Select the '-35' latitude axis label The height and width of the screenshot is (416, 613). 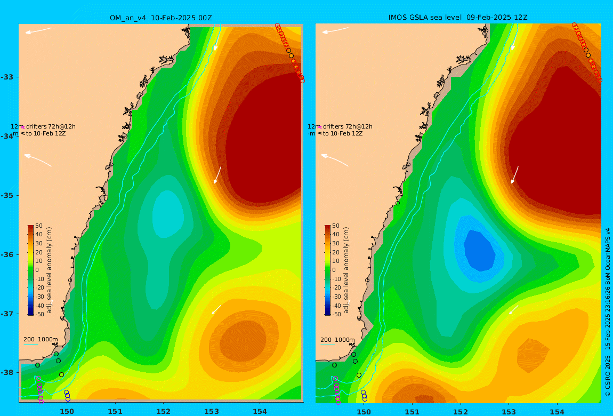[x=7, y=196]
